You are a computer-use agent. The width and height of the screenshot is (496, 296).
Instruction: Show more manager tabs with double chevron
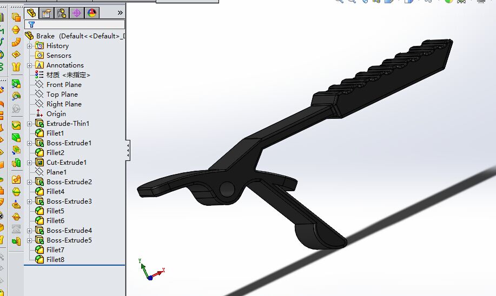tap(120, 13)
